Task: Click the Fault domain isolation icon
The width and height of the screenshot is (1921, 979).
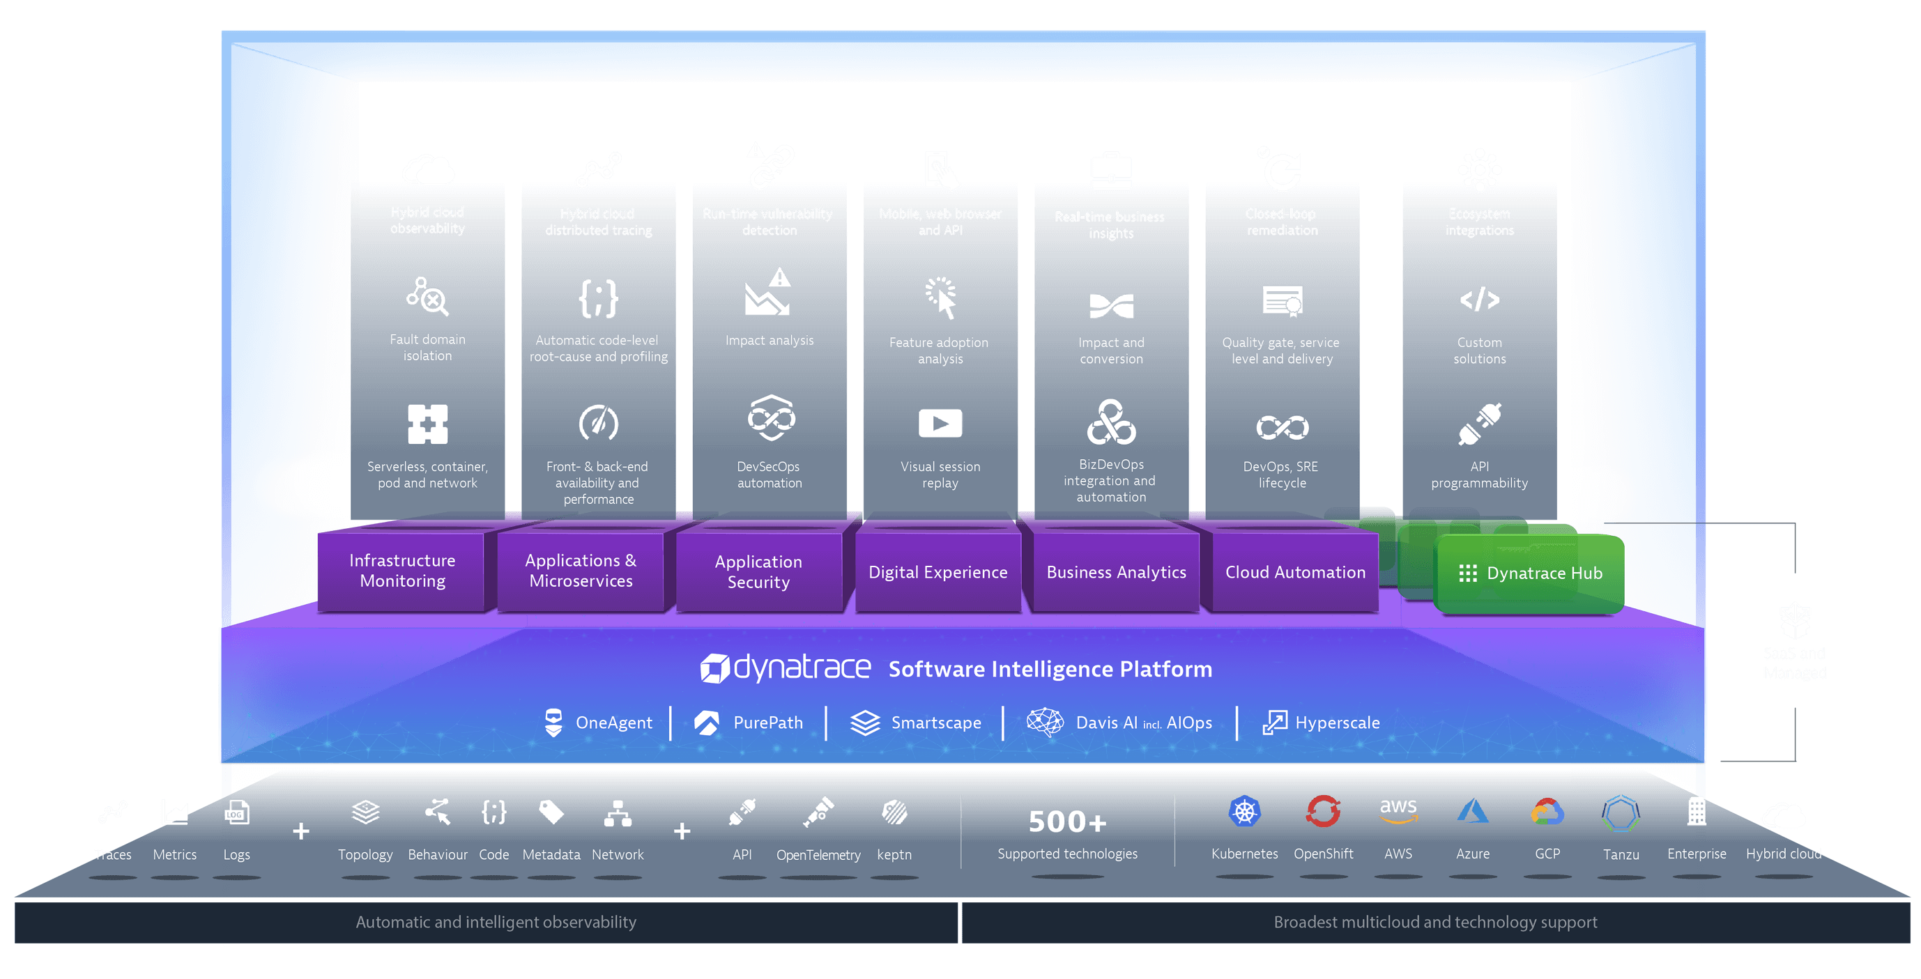Action: (427, 297)
